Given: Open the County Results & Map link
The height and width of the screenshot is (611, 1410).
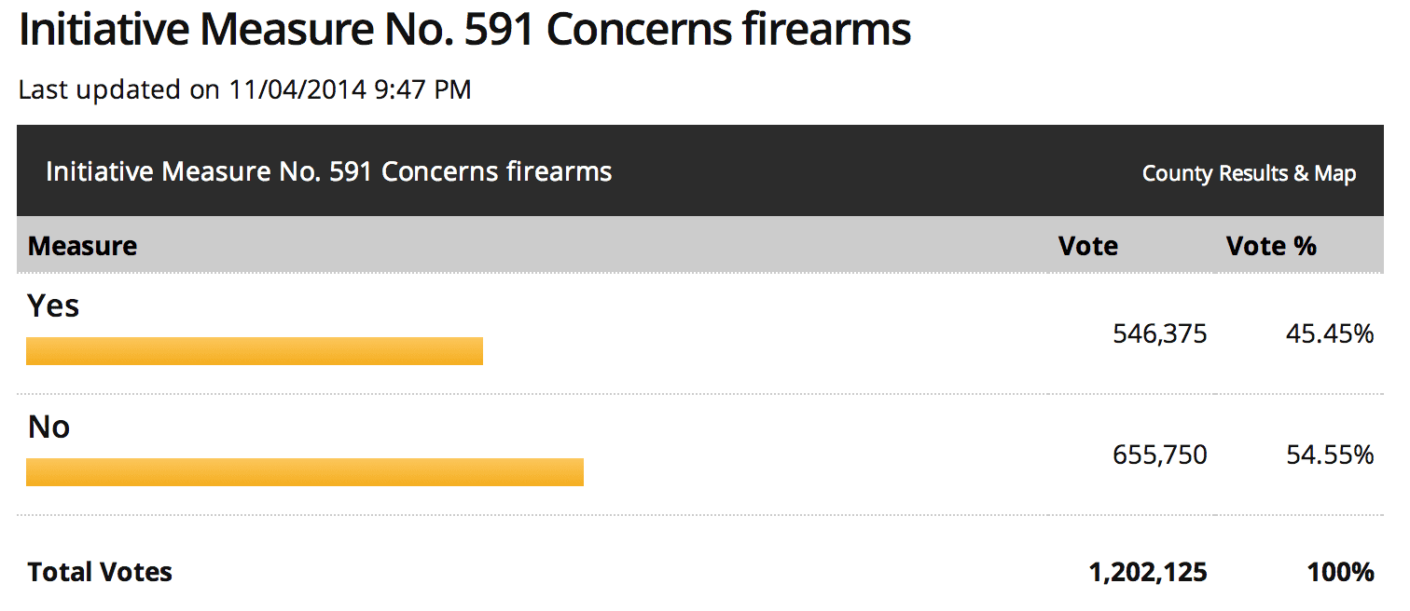Looking at the screenshot, I should click(1249, 173).
